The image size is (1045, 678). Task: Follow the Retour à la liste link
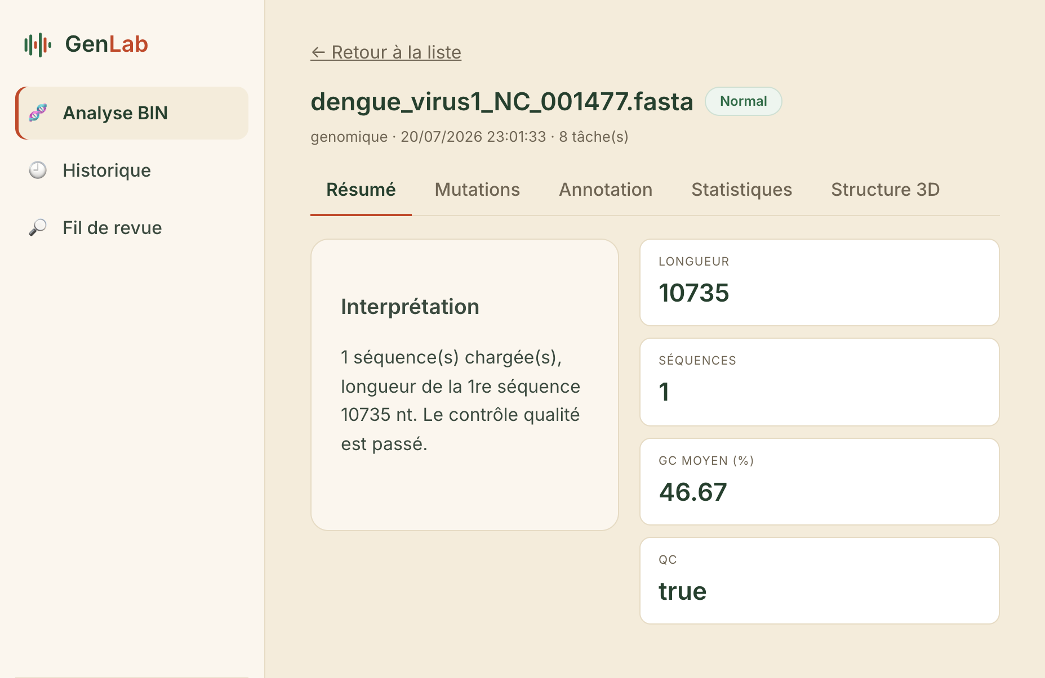point(386,52)
